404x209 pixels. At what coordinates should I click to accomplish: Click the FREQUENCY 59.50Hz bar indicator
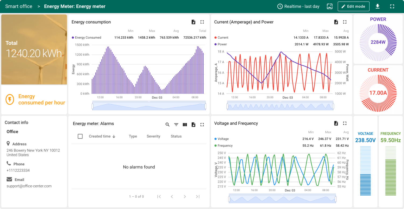point(391,171)
